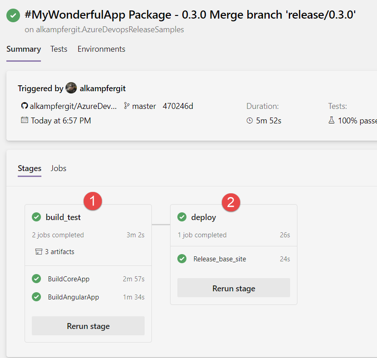Open the BuildCoreApp job
377x358 pixels.
88,279
